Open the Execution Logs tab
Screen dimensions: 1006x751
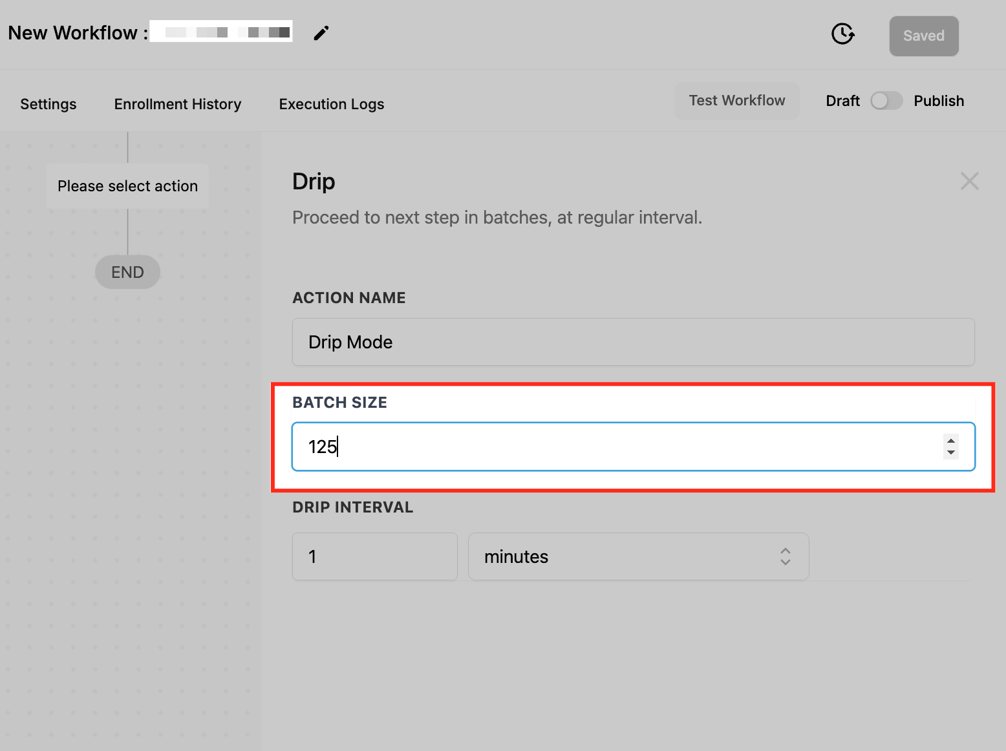click(x=332, y=104)
